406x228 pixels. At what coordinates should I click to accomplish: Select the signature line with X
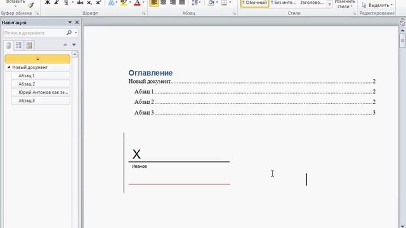point(179,155)
